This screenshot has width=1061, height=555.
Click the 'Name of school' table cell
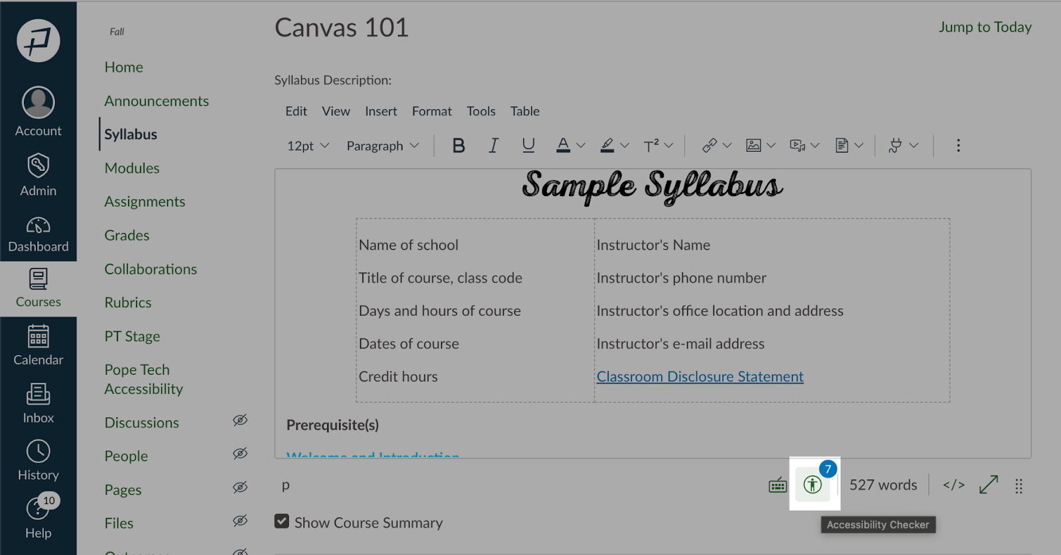tap(408, 245)
